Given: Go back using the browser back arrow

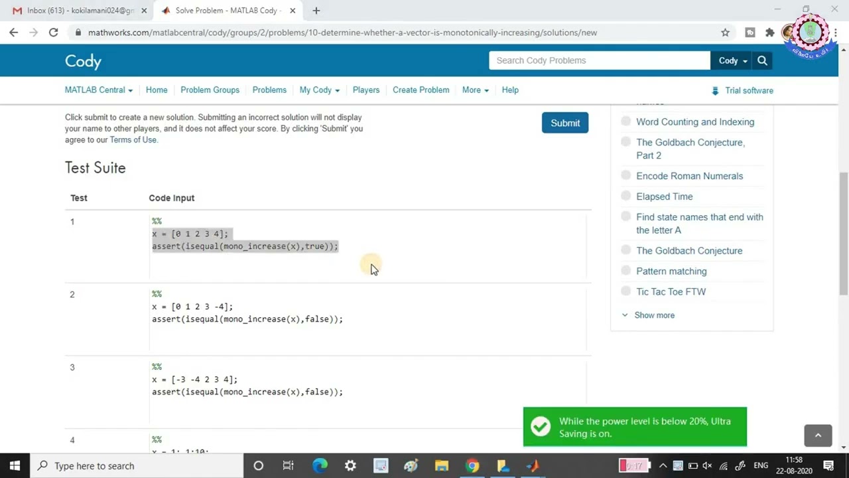Looking at the screenshot, I should pyautogui.click(x=13, y=33).
